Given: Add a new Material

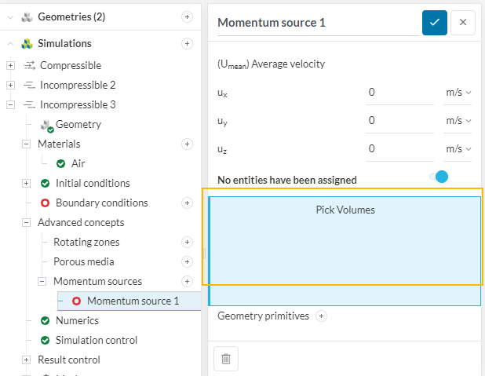Looking at the screenshot, I should pyautogui.click(x=187, y=144).
